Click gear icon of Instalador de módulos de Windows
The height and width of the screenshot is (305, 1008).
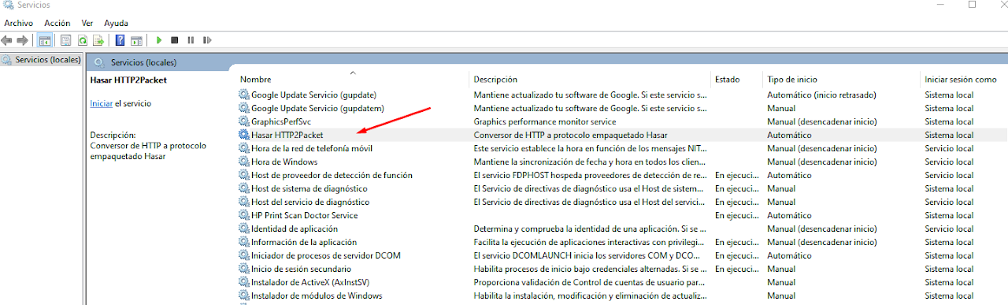tap(244, 296)
